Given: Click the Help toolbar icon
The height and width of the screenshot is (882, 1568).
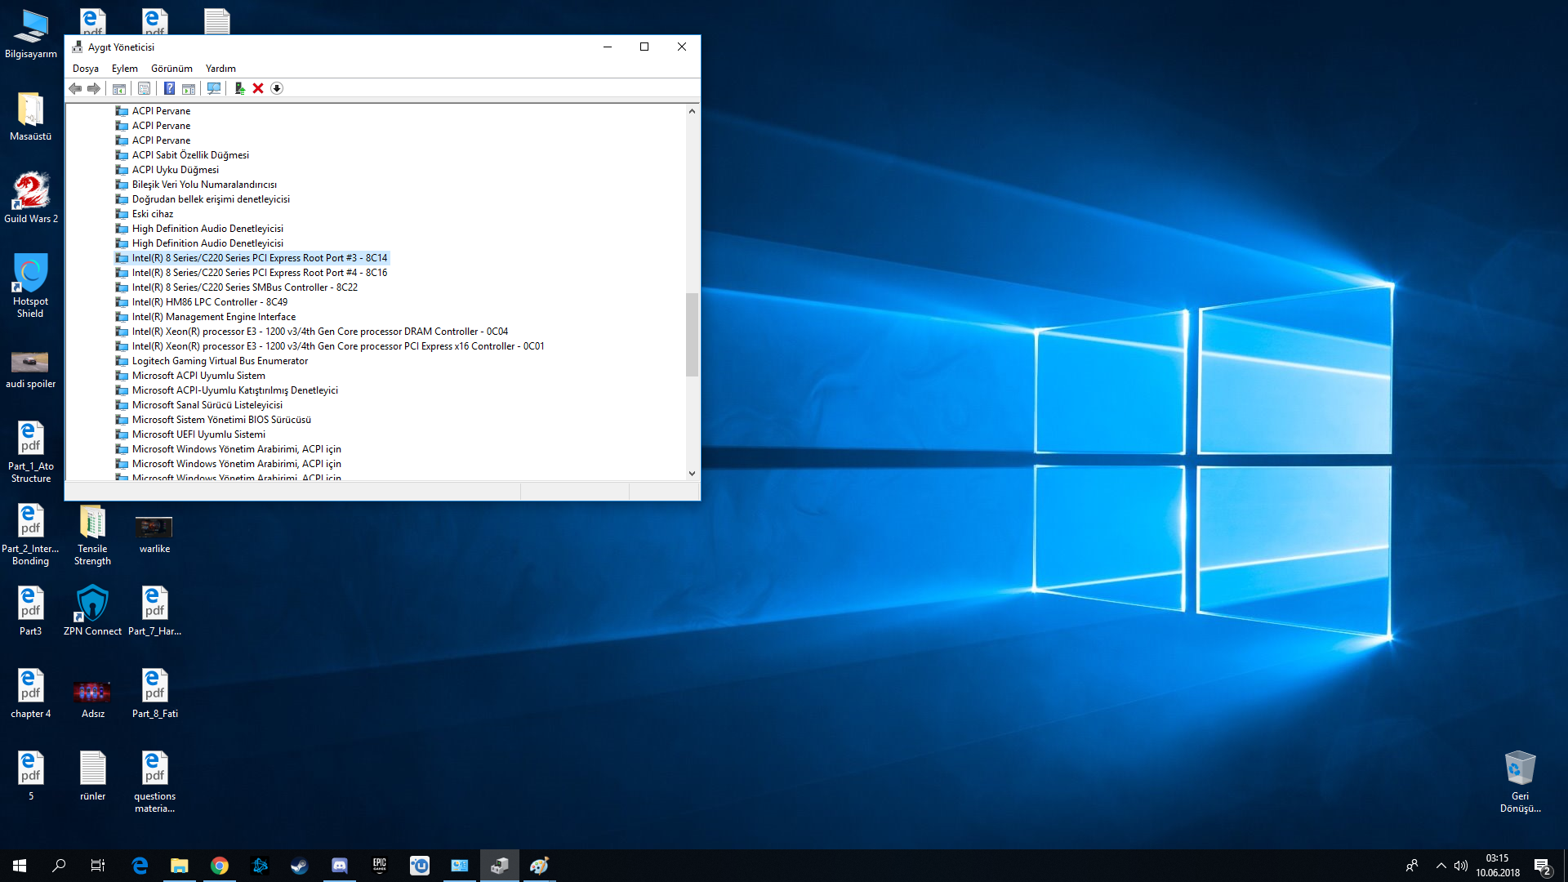Looking at the screenshot, I should tap(169, 88).
